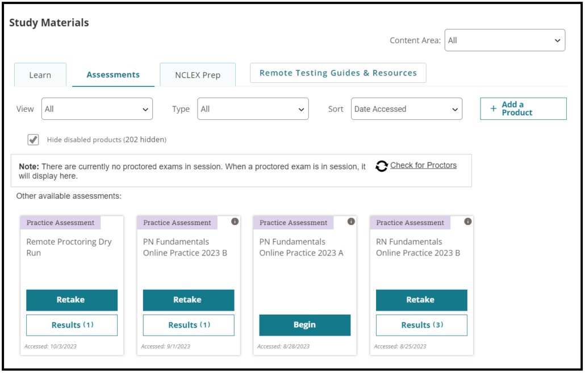
Task: Click the PN Fundamentals Online Practice 2023 A title
Action: click(x=302, y=247)
